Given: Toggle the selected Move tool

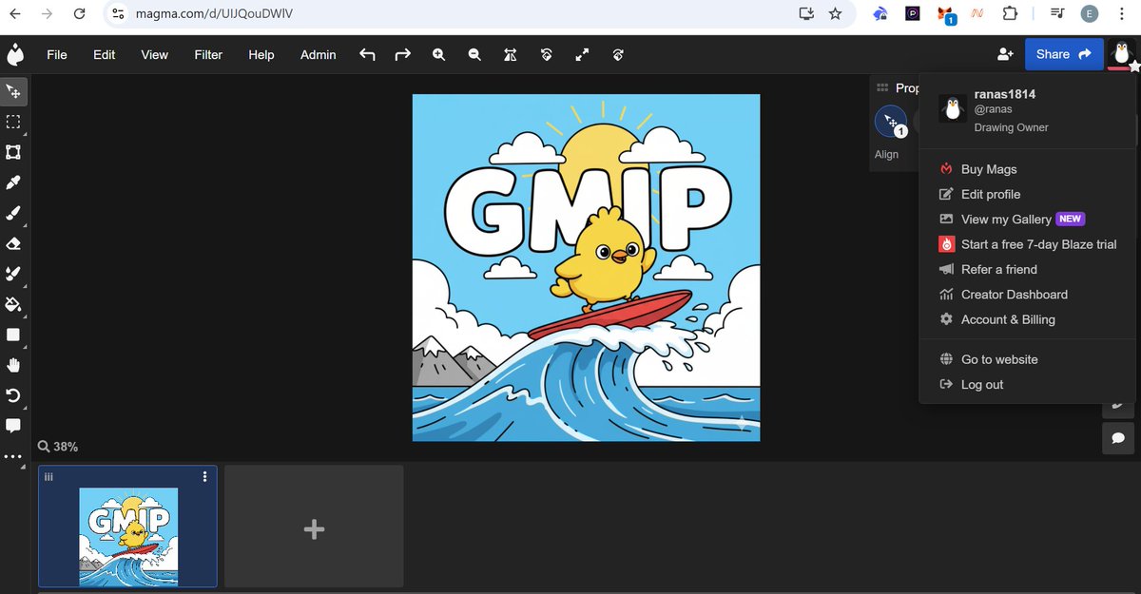Looking at the screenshot, I should [x=13, y=91].
